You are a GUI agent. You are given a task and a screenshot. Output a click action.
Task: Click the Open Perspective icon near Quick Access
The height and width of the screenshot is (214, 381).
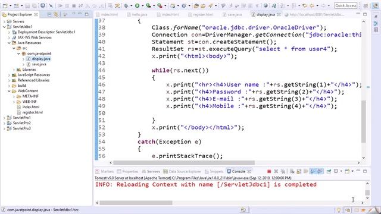pos(366,6)
